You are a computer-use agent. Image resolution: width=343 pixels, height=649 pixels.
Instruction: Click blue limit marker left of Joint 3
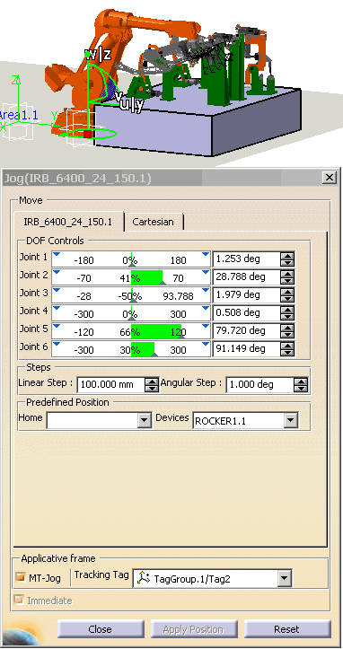tap(57, 290)
